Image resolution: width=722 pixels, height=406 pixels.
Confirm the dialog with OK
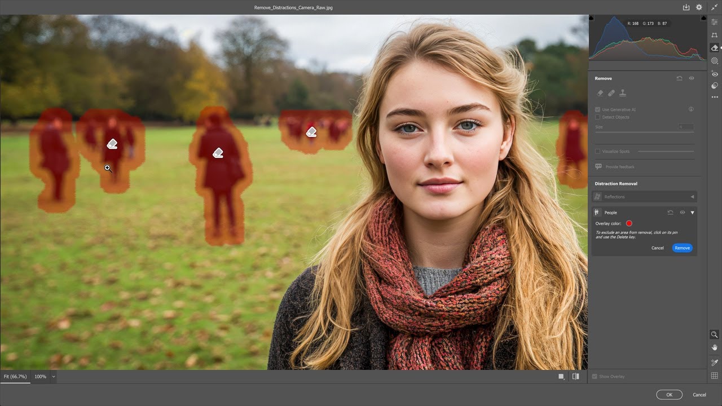tap(669, 395)
